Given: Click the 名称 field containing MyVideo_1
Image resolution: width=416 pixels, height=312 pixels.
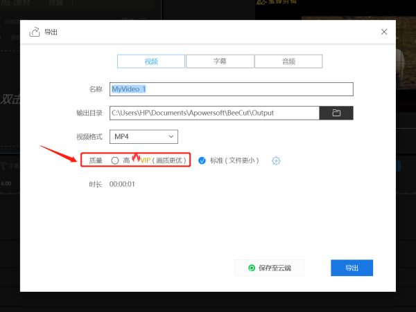Looking at the screenshot, I should (x=232, y=89).
